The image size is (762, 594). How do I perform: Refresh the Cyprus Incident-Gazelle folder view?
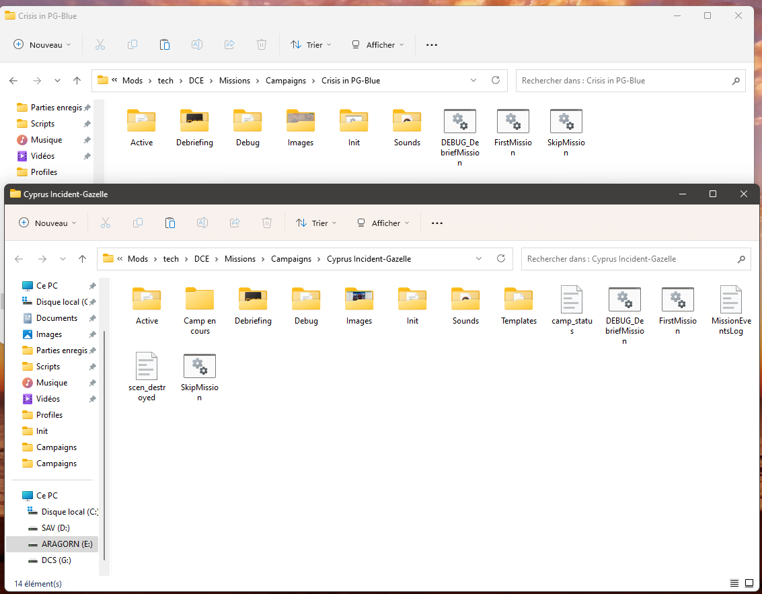[x=501, y=258]
